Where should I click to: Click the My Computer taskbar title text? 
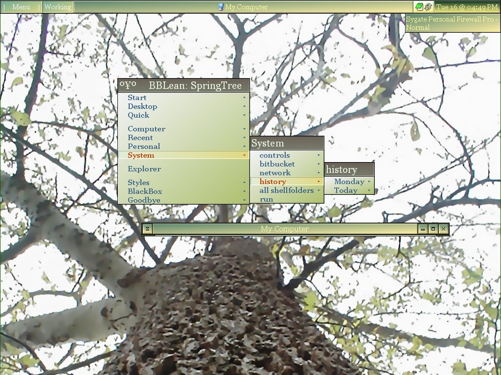click(247, 7)
